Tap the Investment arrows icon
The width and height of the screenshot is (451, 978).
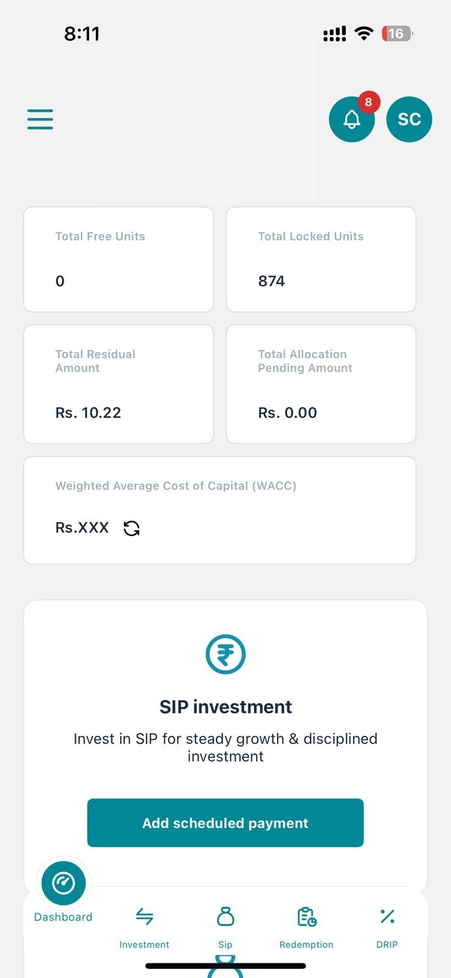(x=144, y=916)
